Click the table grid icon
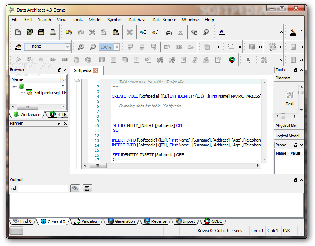 pos(113,60)
